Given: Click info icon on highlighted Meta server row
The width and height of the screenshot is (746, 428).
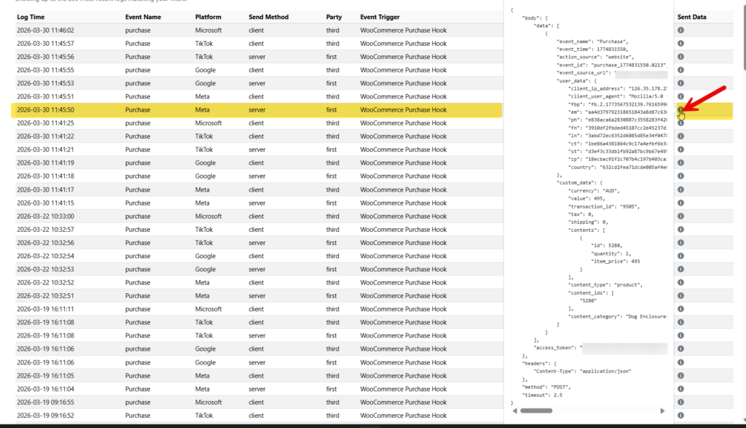Looking at the screenshot, I should (680, 110).
